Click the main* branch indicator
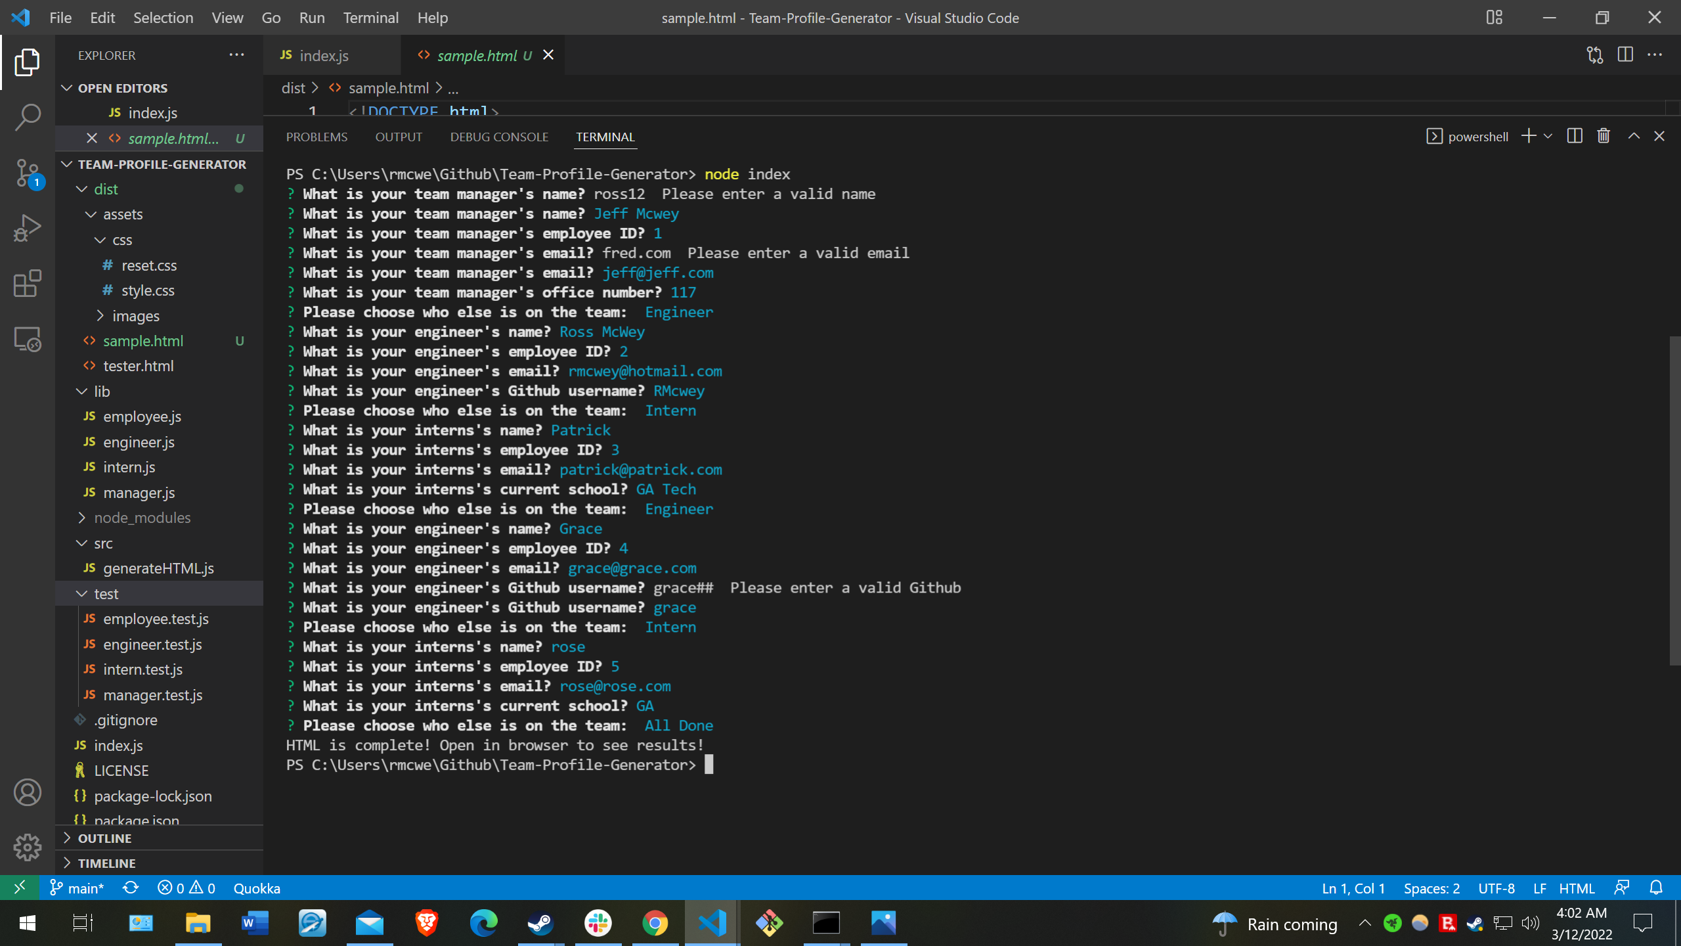1681x946 pixels. [x=77, y=888]
